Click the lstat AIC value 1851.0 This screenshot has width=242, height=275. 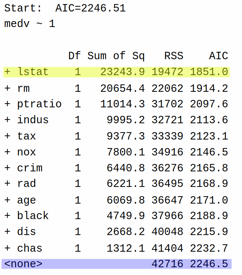(x=209, y=72)
